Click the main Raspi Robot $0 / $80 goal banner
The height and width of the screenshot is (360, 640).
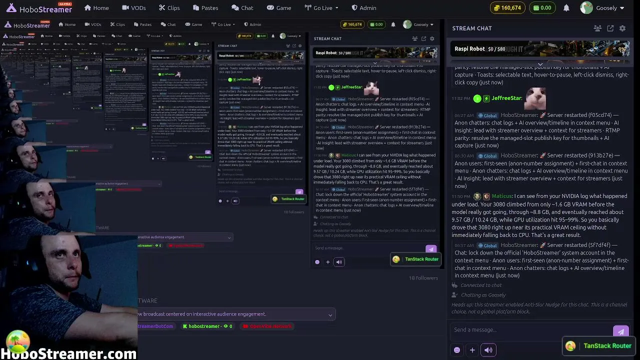point(540,49)
